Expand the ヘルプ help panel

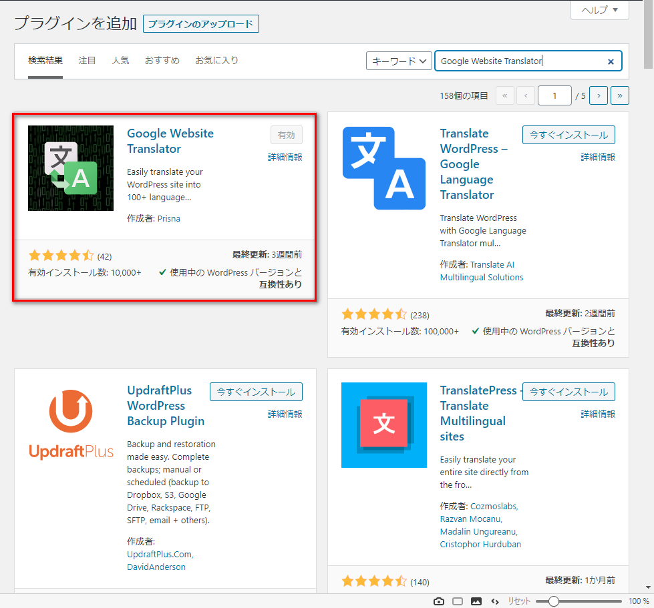[600, 10]
